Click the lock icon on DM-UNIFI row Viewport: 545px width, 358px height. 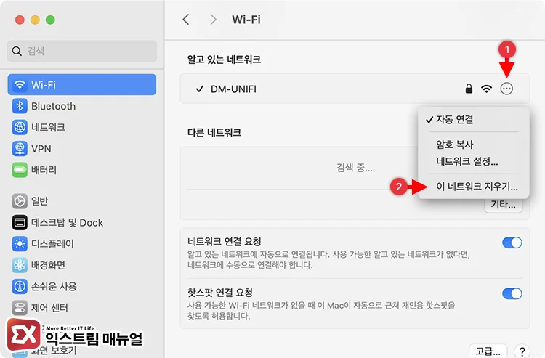pos(469,89)
